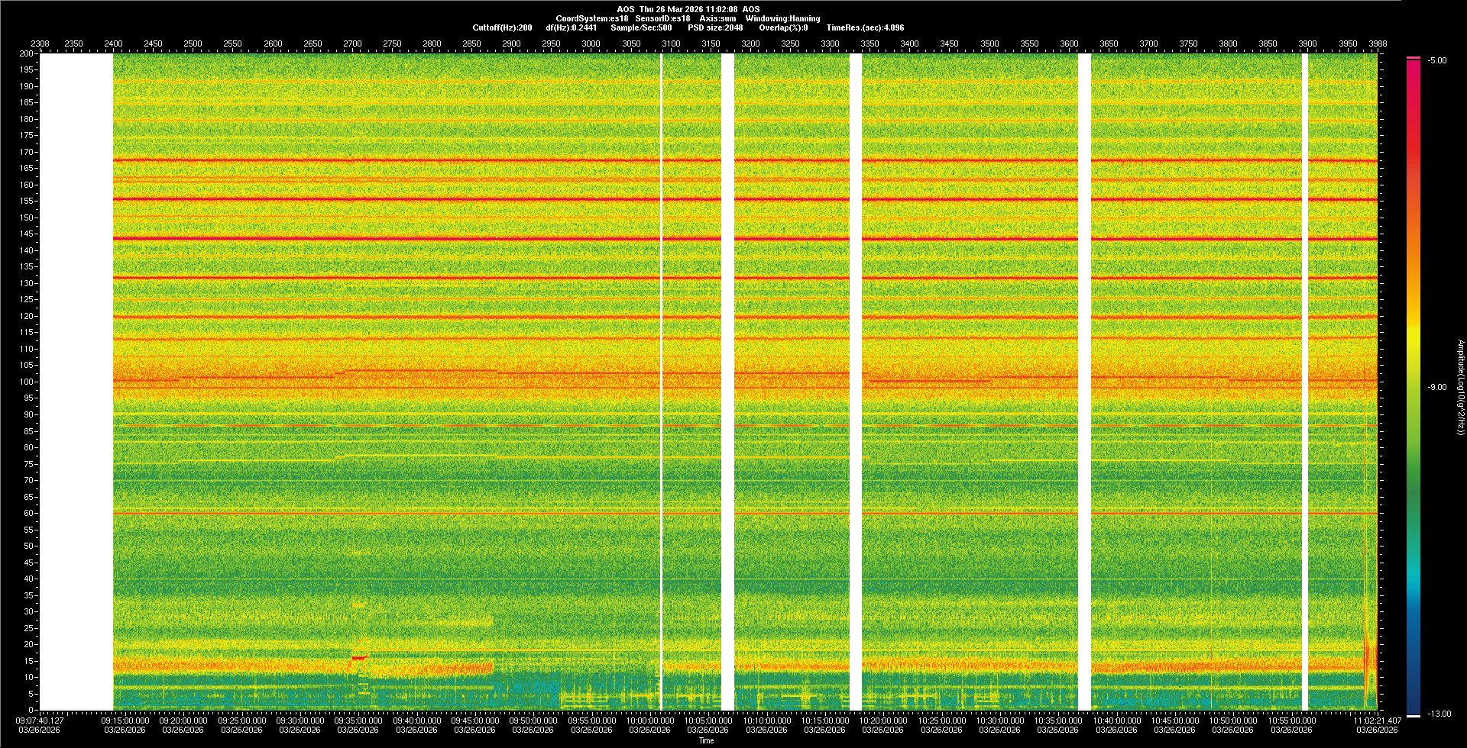
Task: Click the Sample/Sec:500 header parameter
Action: (x=641, y=27)
